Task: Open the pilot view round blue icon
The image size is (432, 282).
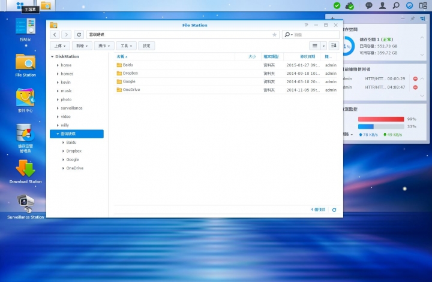Action: coord(409,5)
